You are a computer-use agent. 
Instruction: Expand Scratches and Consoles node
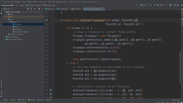pos(4,39)
